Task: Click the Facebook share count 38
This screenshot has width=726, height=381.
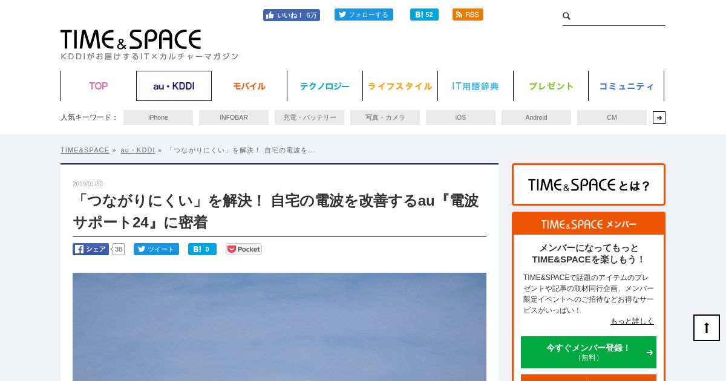Action: pyautogui.click(x=119, y=249)
